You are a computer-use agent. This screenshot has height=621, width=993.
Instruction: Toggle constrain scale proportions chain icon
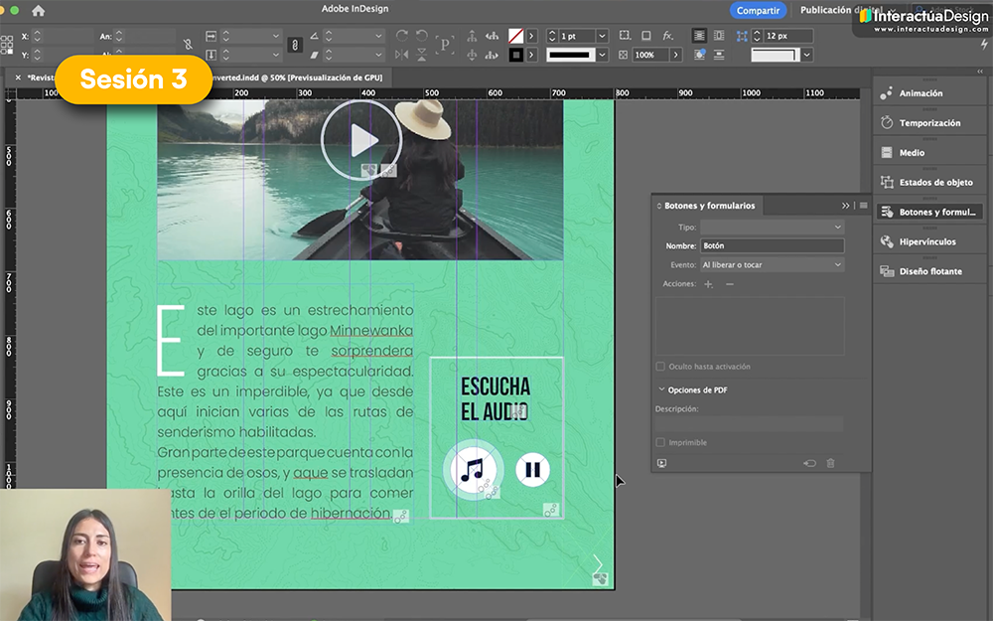click(295, 45)
